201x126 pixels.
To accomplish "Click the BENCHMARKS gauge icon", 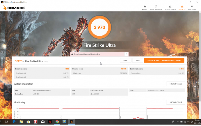I will [x=156, y=6].
